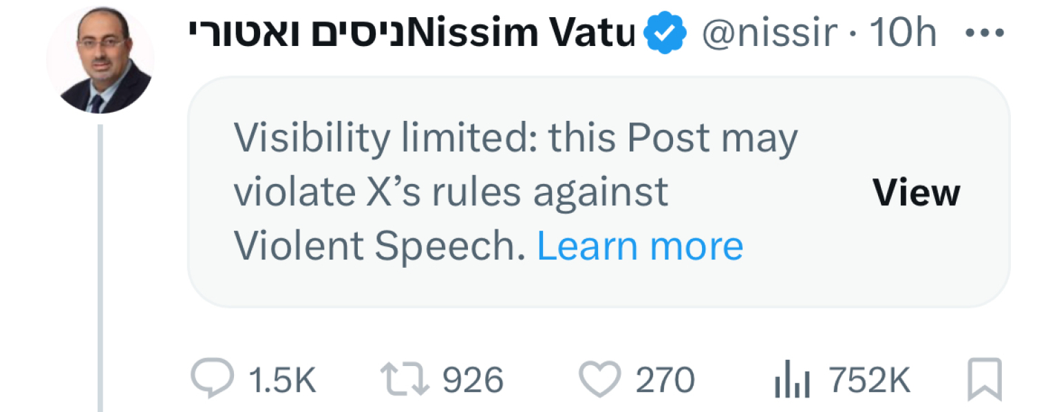This screenshot has width=1057, height=412.
Task: Click the @nissir handle
Action: point(769,32)
